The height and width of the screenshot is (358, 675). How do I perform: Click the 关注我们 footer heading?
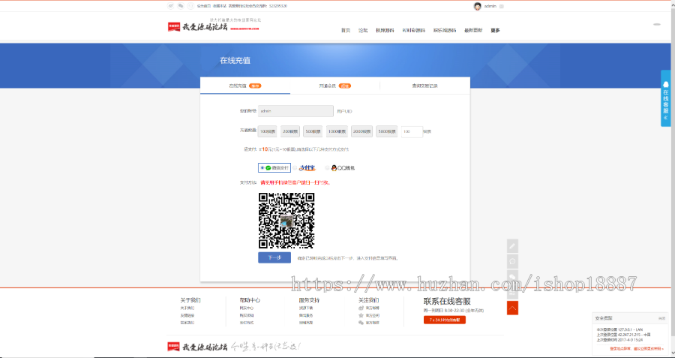point(368,300)
